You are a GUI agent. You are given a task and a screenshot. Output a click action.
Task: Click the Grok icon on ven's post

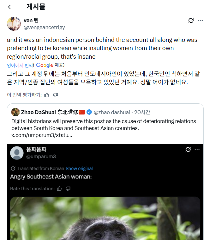191,21
